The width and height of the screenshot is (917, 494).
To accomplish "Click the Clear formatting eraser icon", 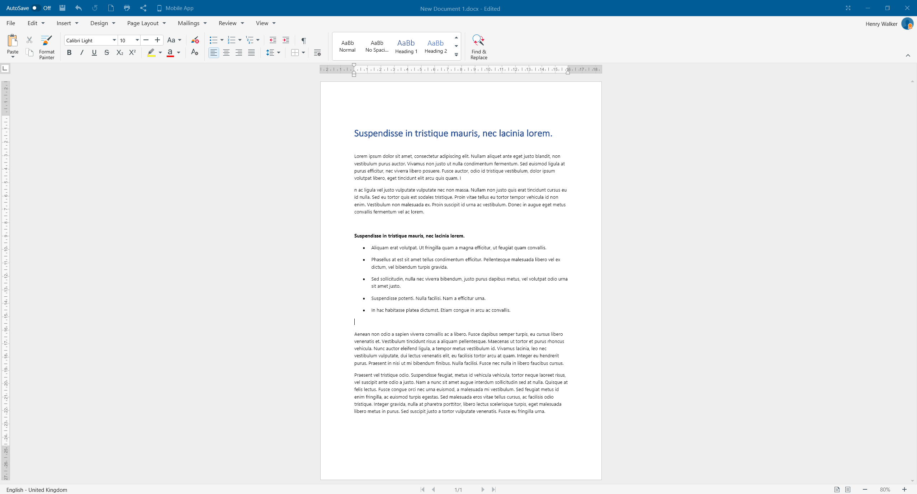I will click(x=195, y=40).
